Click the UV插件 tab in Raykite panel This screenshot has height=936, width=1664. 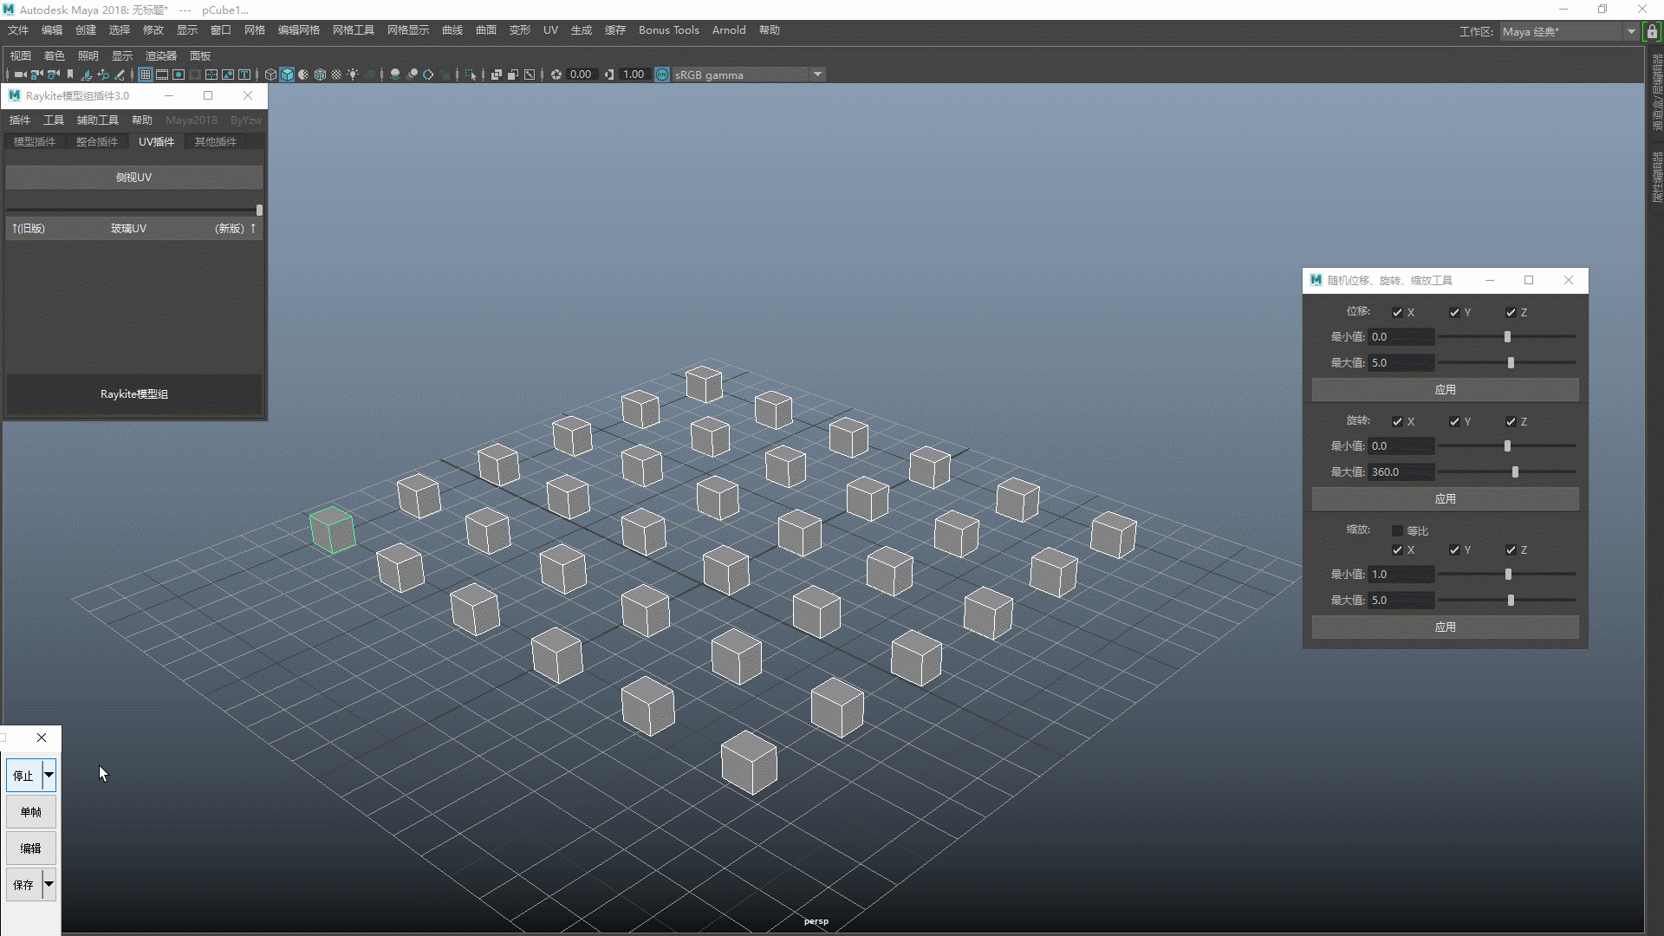(x=157, y=140)
